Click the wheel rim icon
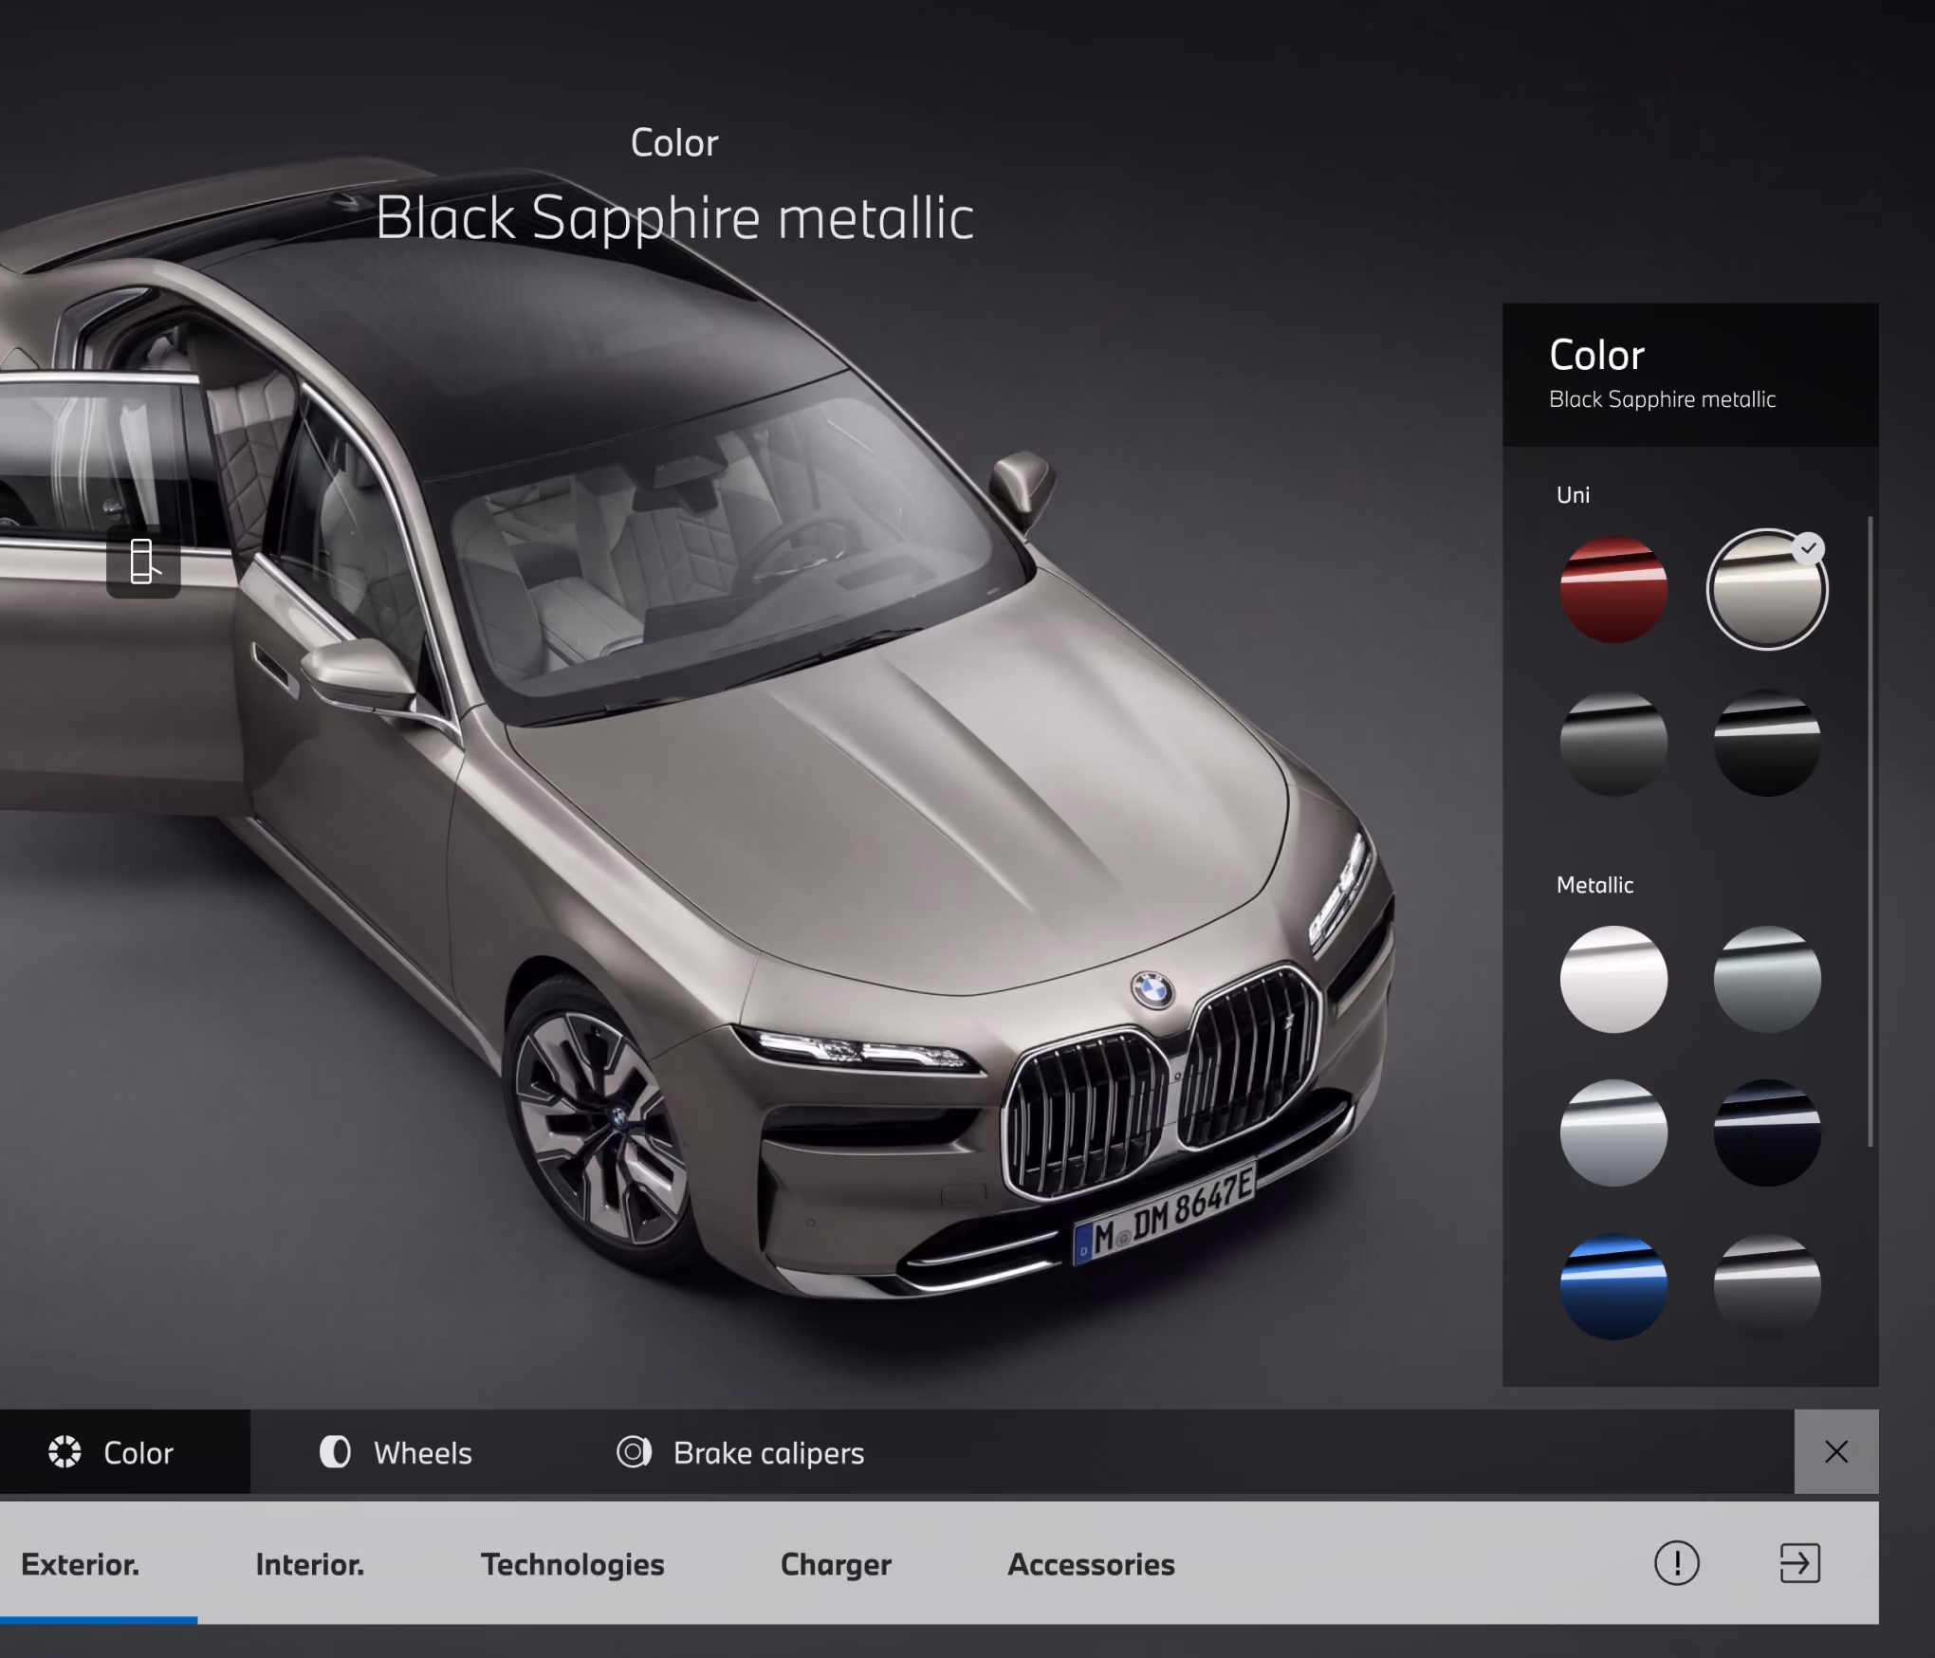 click(335, 1452)
